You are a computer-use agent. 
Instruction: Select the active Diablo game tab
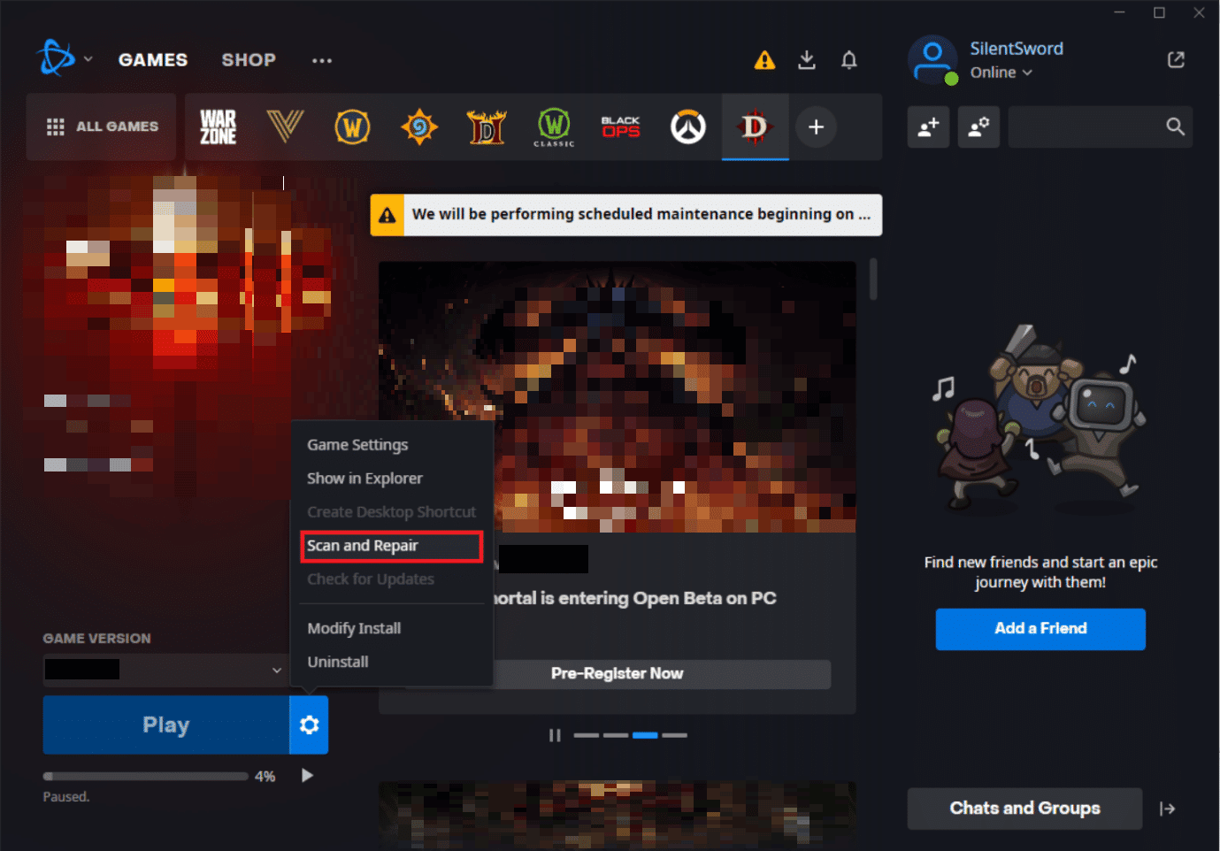click(x=755, y=127)
